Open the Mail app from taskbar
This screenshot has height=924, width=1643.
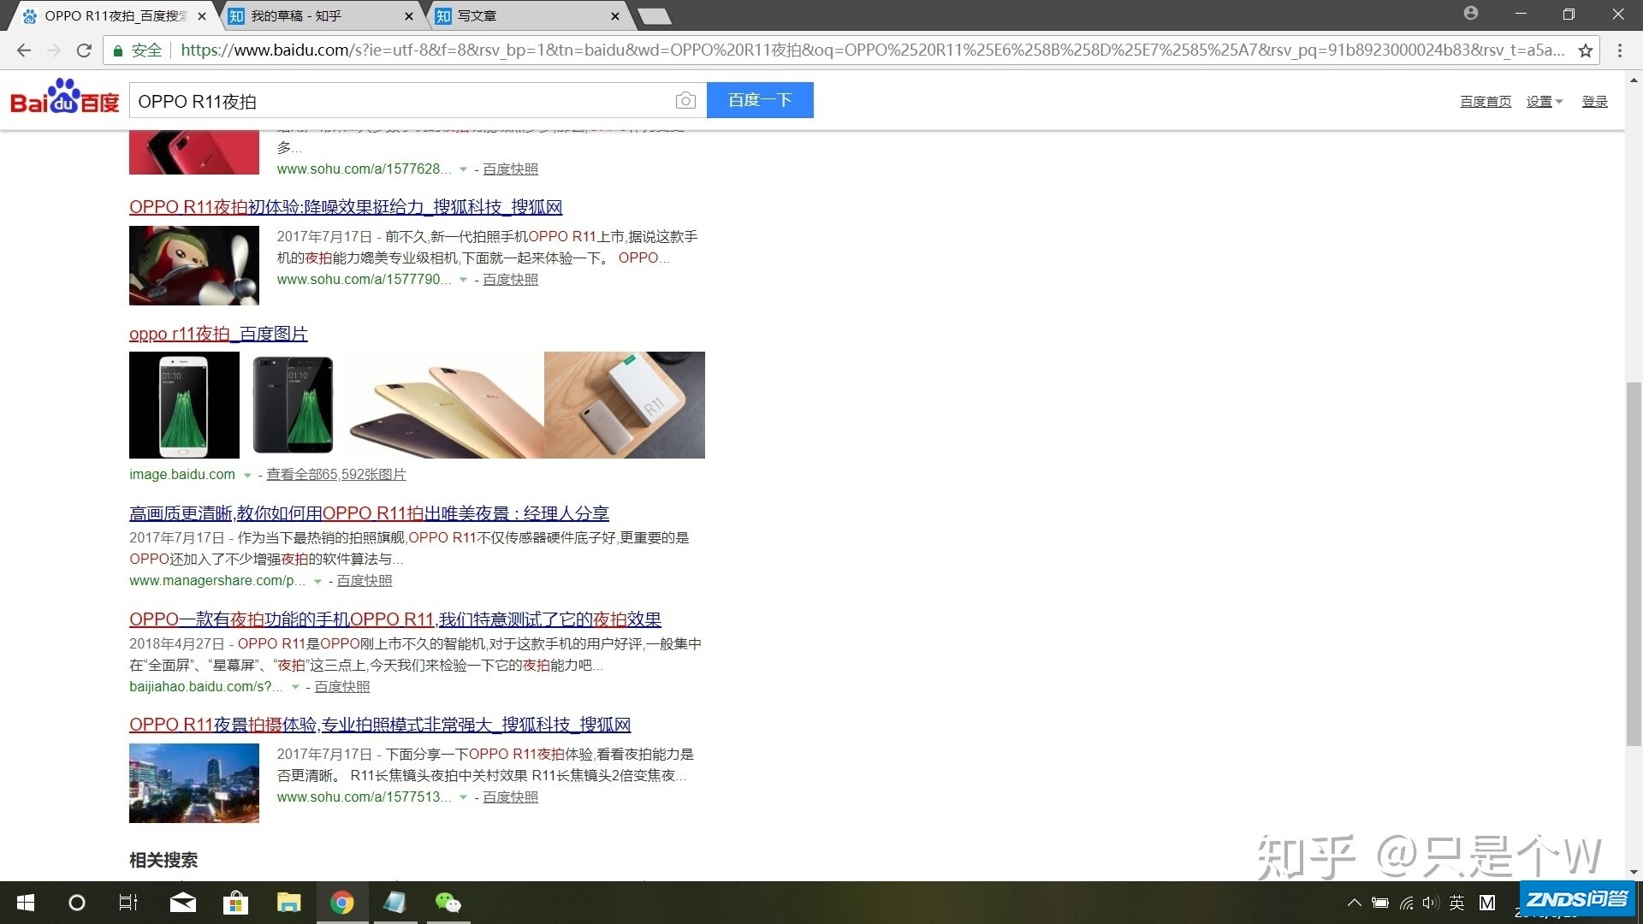(x=182, y=903)
